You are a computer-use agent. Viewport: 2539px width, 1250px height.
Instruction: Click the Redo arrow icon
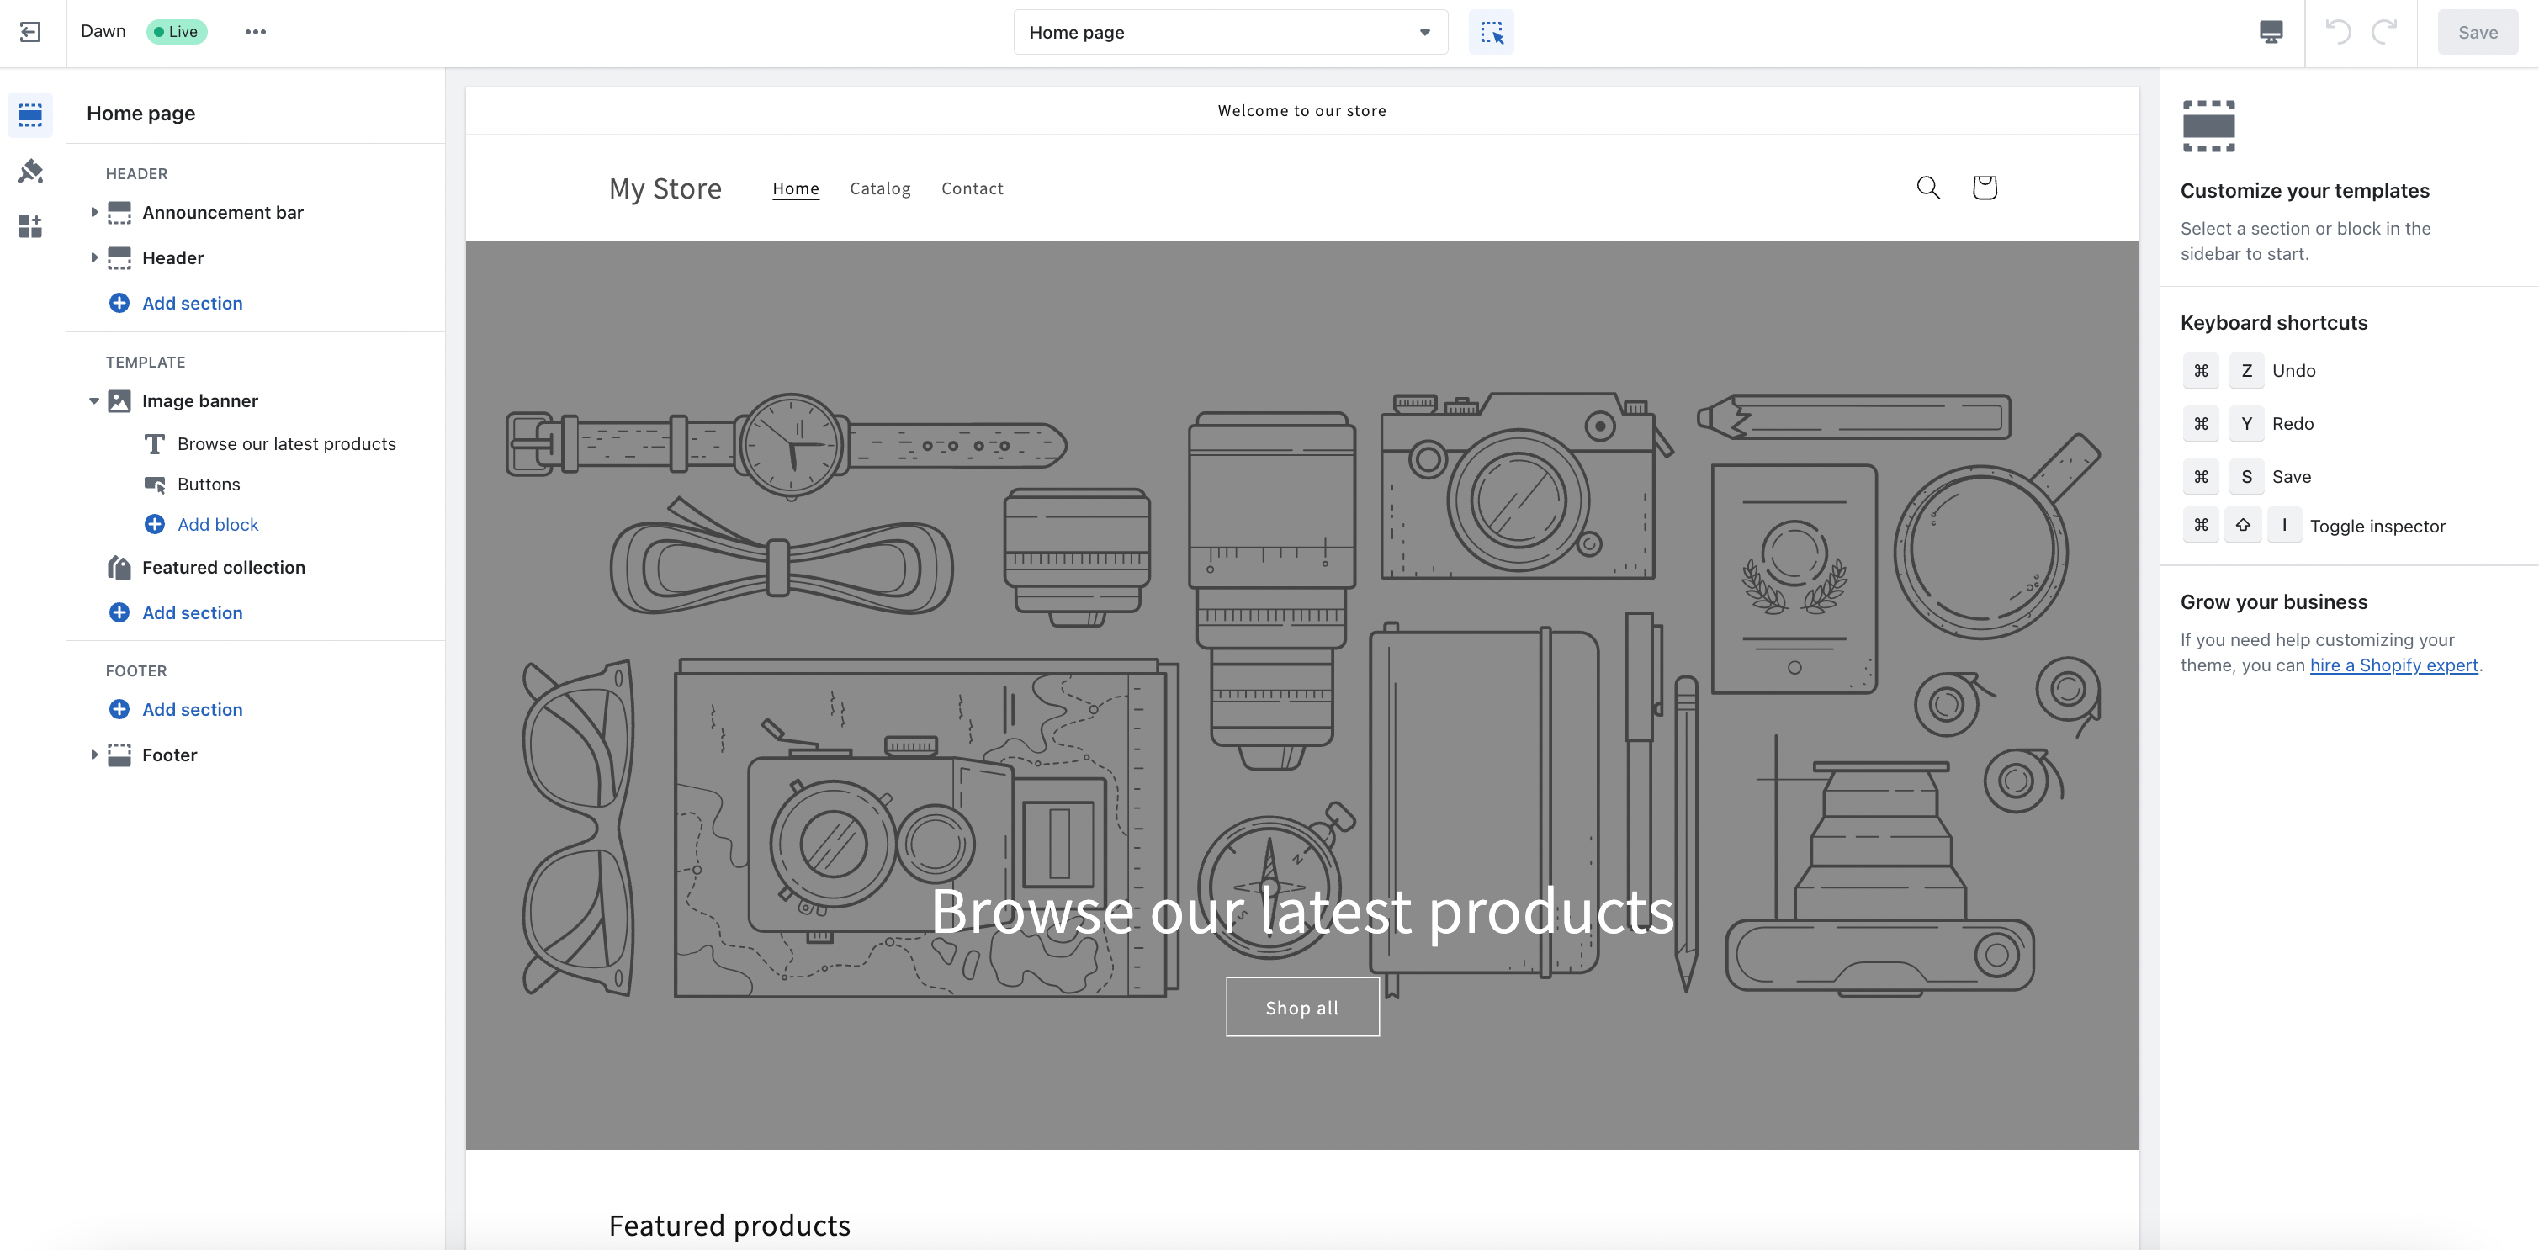(2384, 33)
